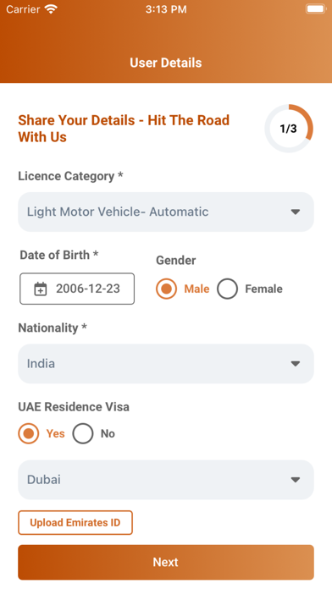This screenshot has height=589, width=332.
Task: Click the Upload Emirates ID button
Action: [x=75, y=522]
